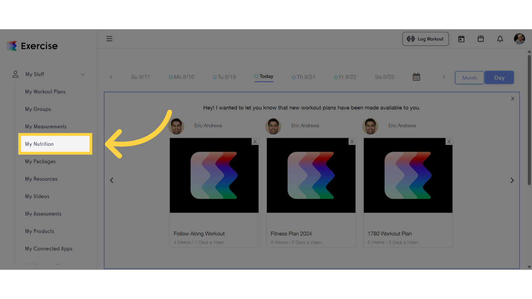The image size is (532, 299).
Task: Open My Videos in sidebar
Action: pos(37,197)
